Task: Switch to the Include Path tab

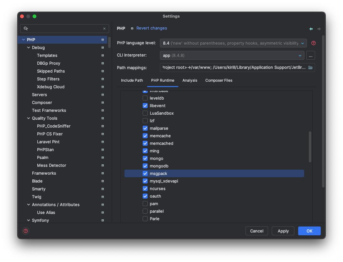Action: tap(132, 80)
